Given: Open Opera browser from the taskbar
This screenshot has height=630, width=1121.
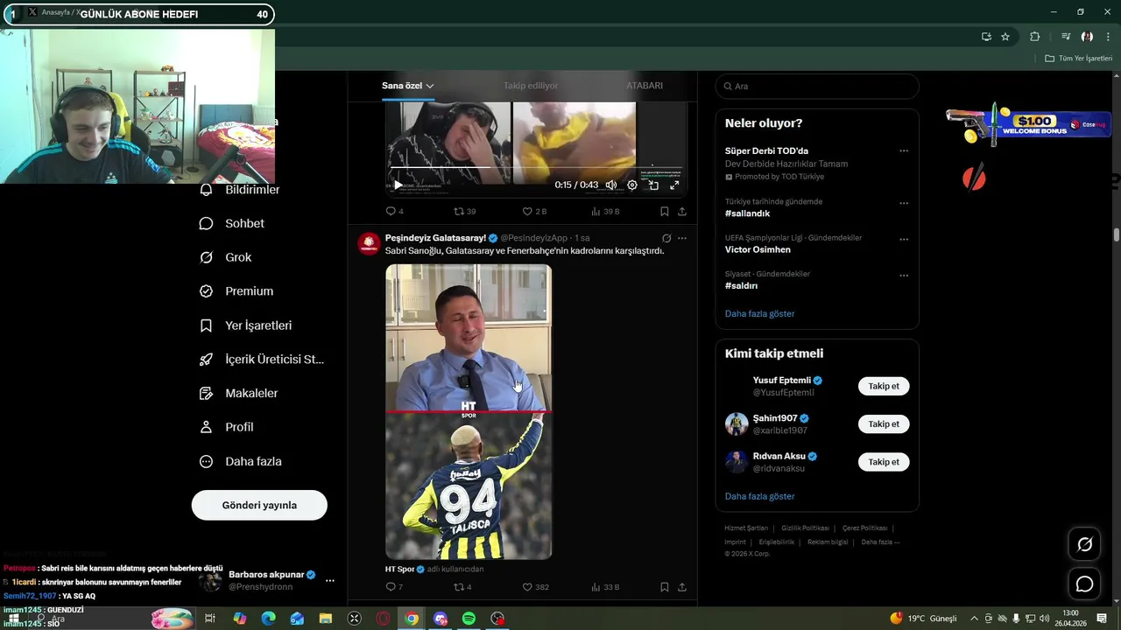Looking at the screenshot, I should click(x=383, y=619).
